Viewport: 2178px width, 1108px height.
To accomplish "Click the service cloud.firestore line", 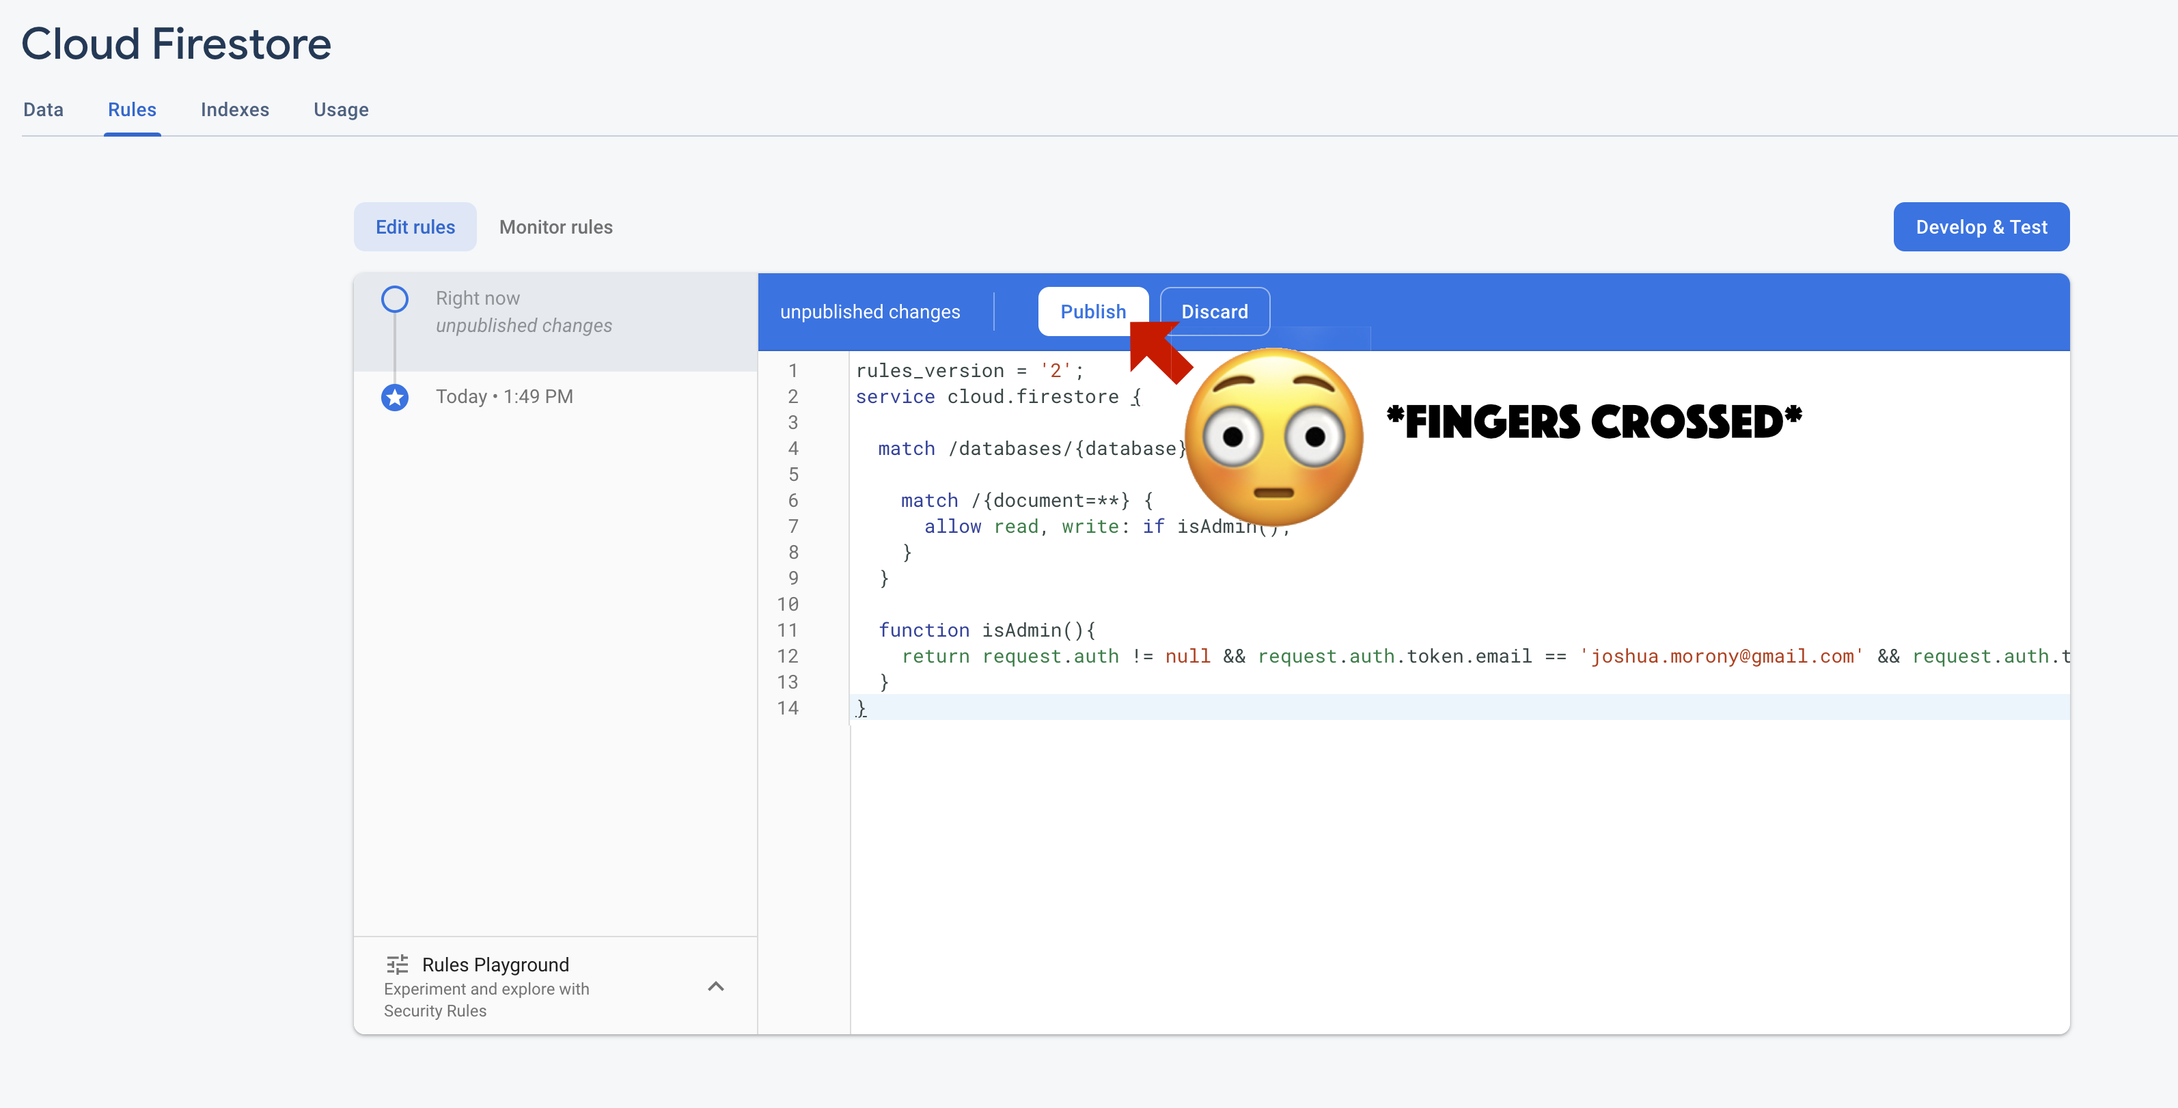I will (x=997, y=396).
